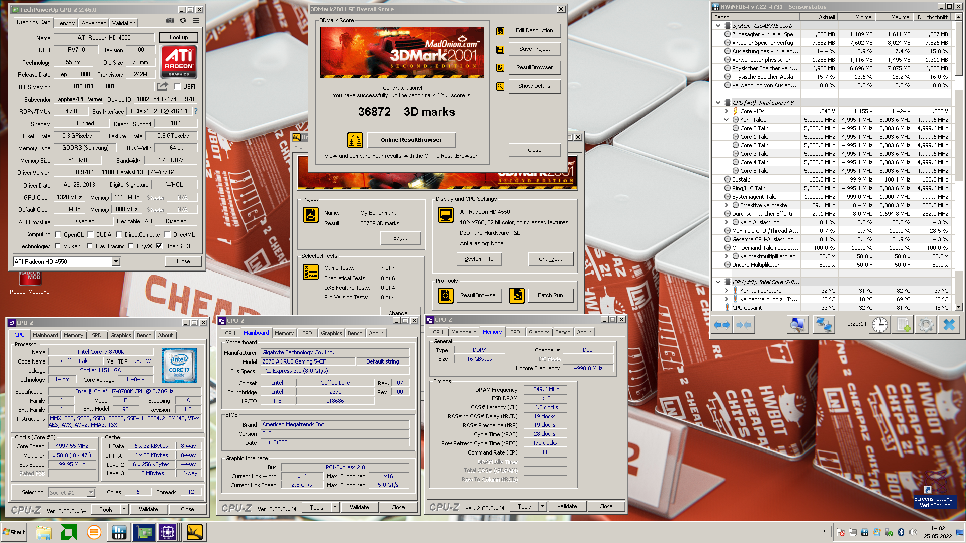This screenshot has height=543, width=966.
Task: Click the floppy icon beside Save Project
Action: (x=500, y=49)
